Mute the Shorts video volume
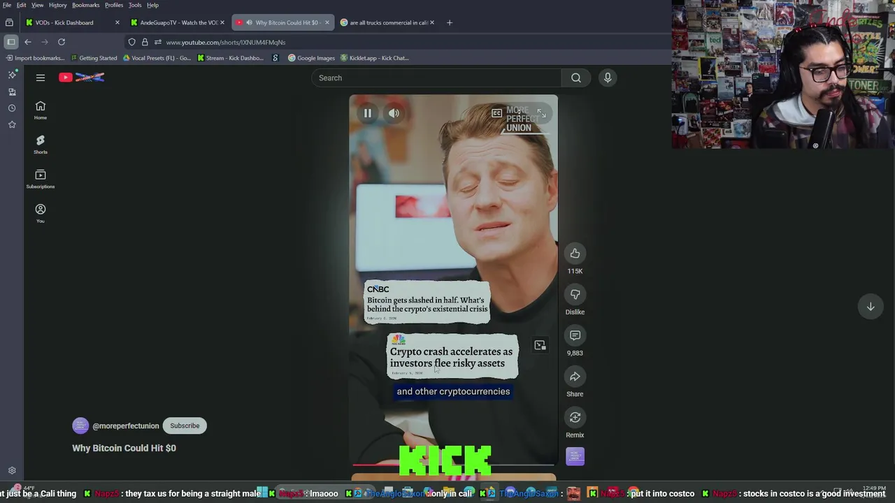 [394, 113]
